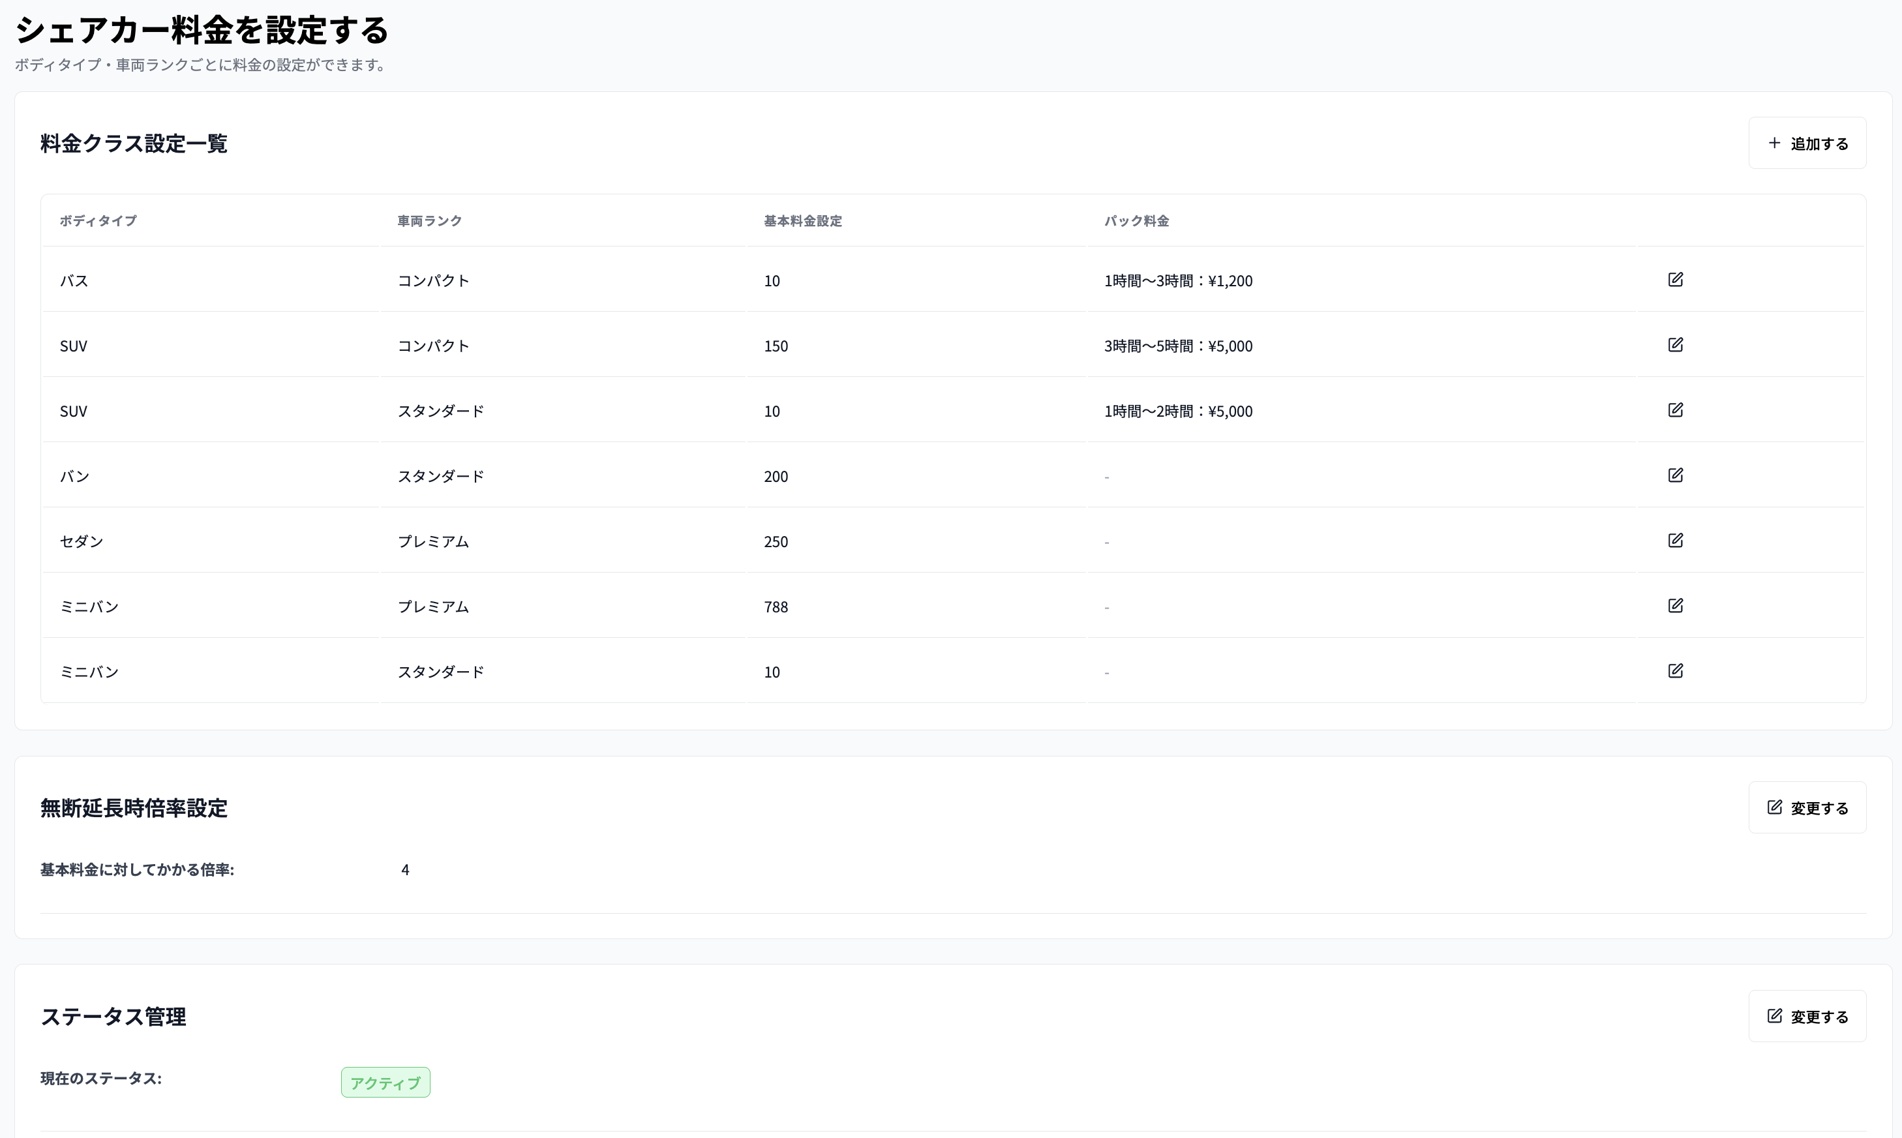1902x1138 pixels.
Task: Click edit icon for バス コンパクト row
Action: click(1675, 279)
